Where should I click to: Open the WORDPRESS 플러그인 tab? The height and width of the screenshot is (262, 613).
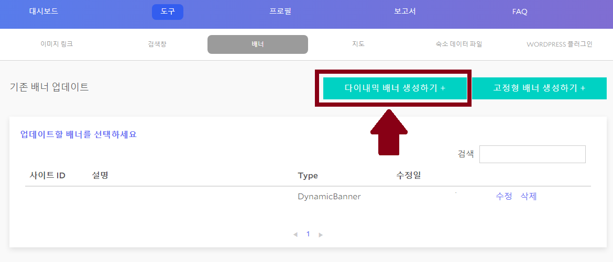560,44
